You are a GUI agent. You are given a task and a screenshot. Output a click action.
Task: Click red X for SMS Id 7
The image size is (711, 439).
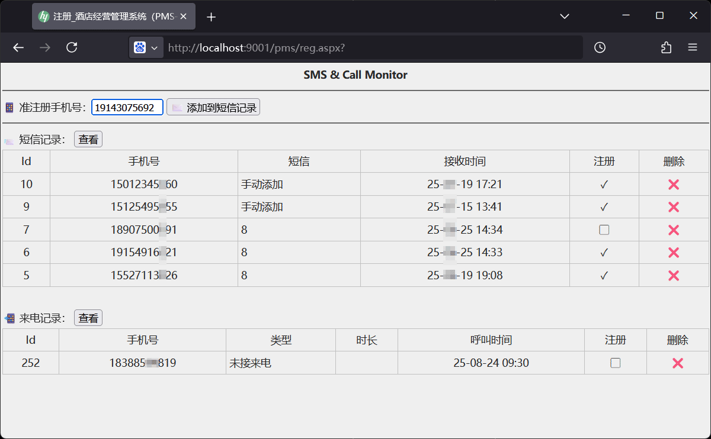pyautogui.click(x=673, y=230)
